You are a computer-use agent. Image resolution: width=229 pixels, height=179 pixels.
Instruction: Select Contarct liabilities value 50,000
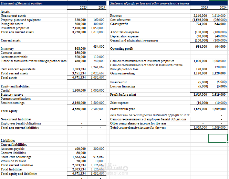coord(81,153)
